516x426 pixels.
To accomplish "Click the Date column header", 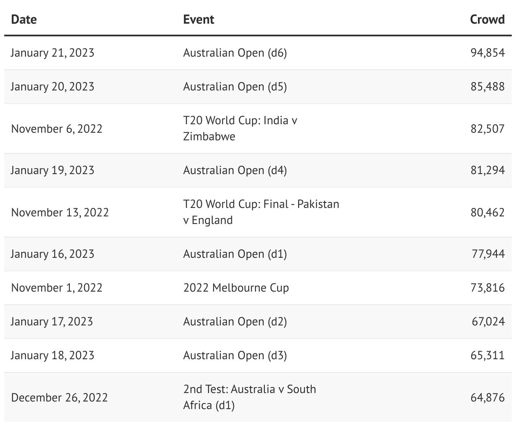I will pos(24,19).
